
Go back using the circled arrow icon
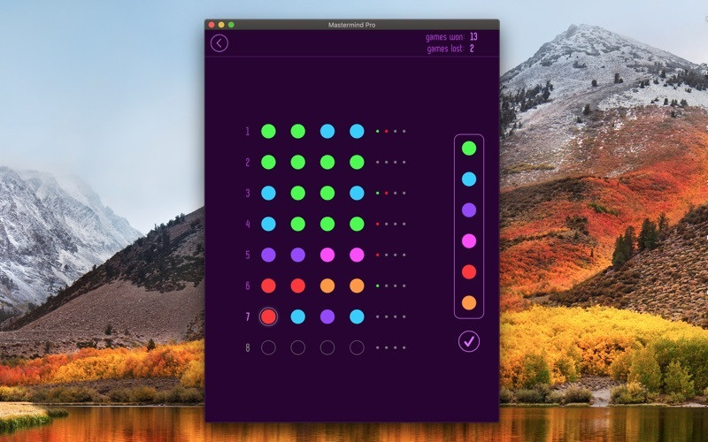click(219, 43)
